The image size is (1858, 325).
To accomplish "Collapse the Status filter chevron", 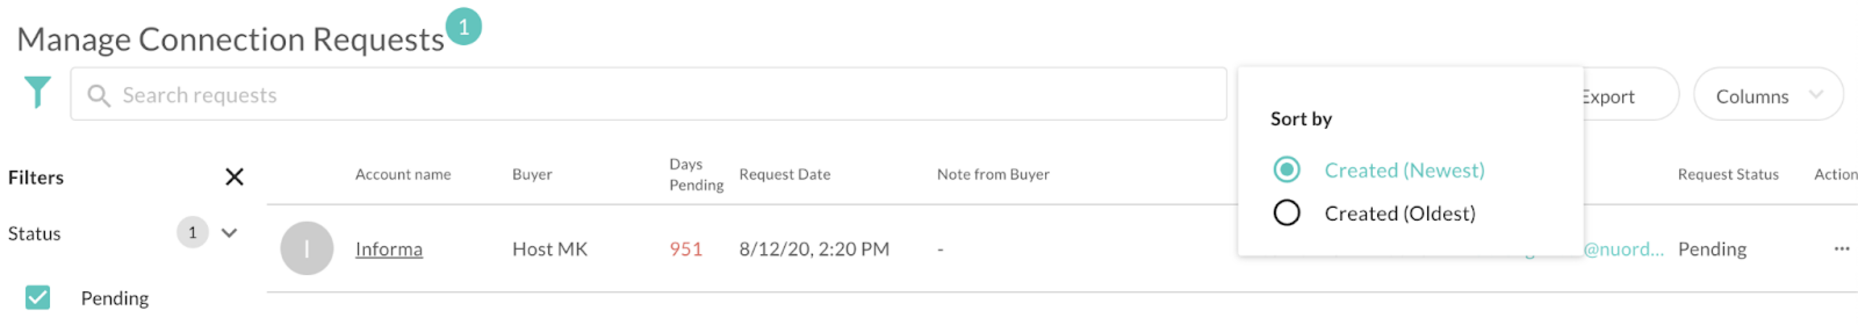I will click(229, 233).
